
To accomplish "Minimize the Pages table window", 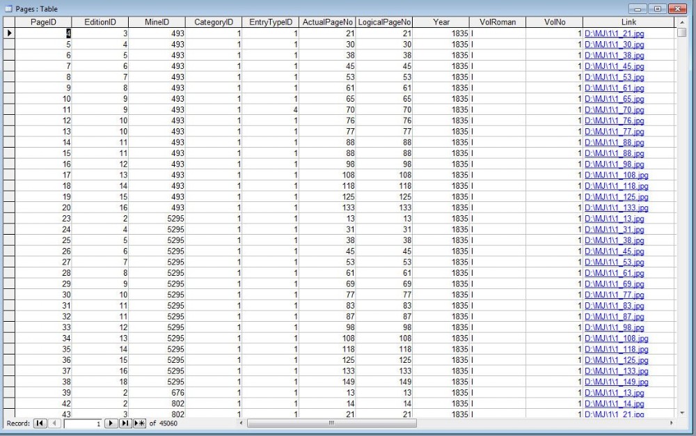I will pos(639,9).
